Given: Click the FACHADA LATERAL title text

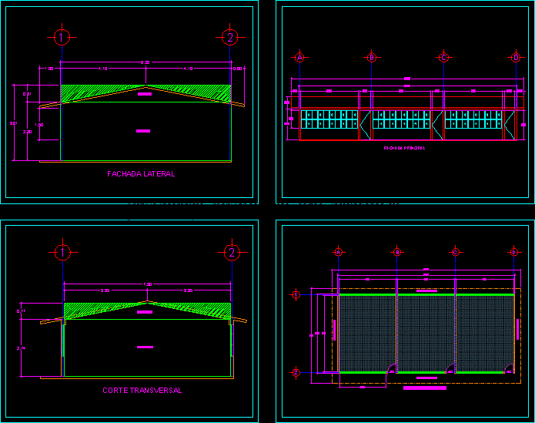Looking at the screenshot, I should pyautogui.click(x=141, y=174).
